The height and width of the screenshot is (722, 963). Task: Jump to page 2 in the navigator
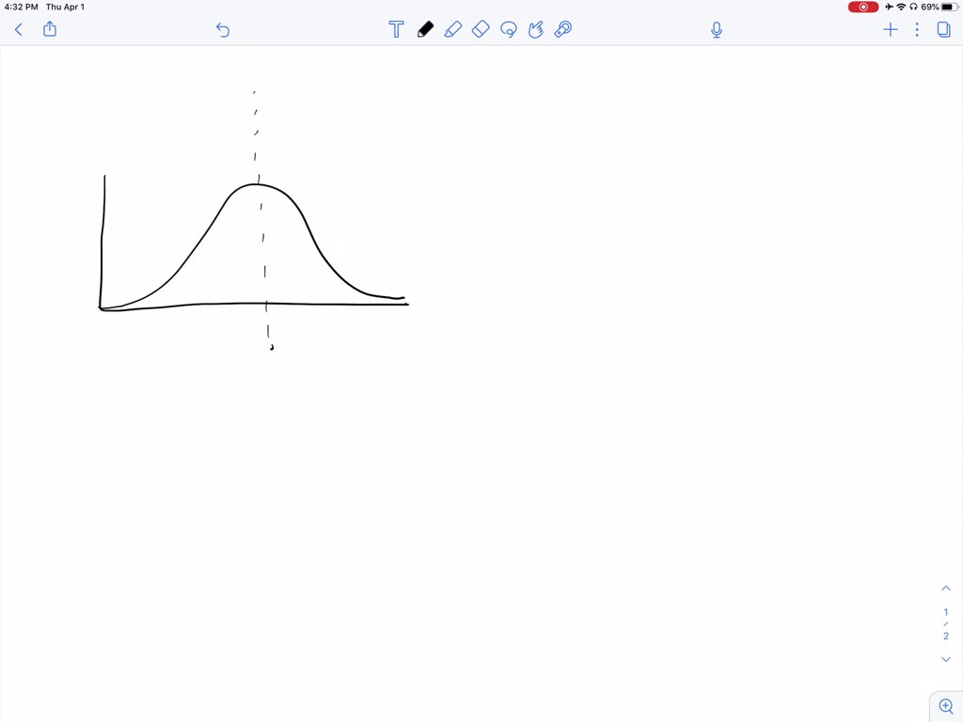pyautogui.click(x=946, y=636)
